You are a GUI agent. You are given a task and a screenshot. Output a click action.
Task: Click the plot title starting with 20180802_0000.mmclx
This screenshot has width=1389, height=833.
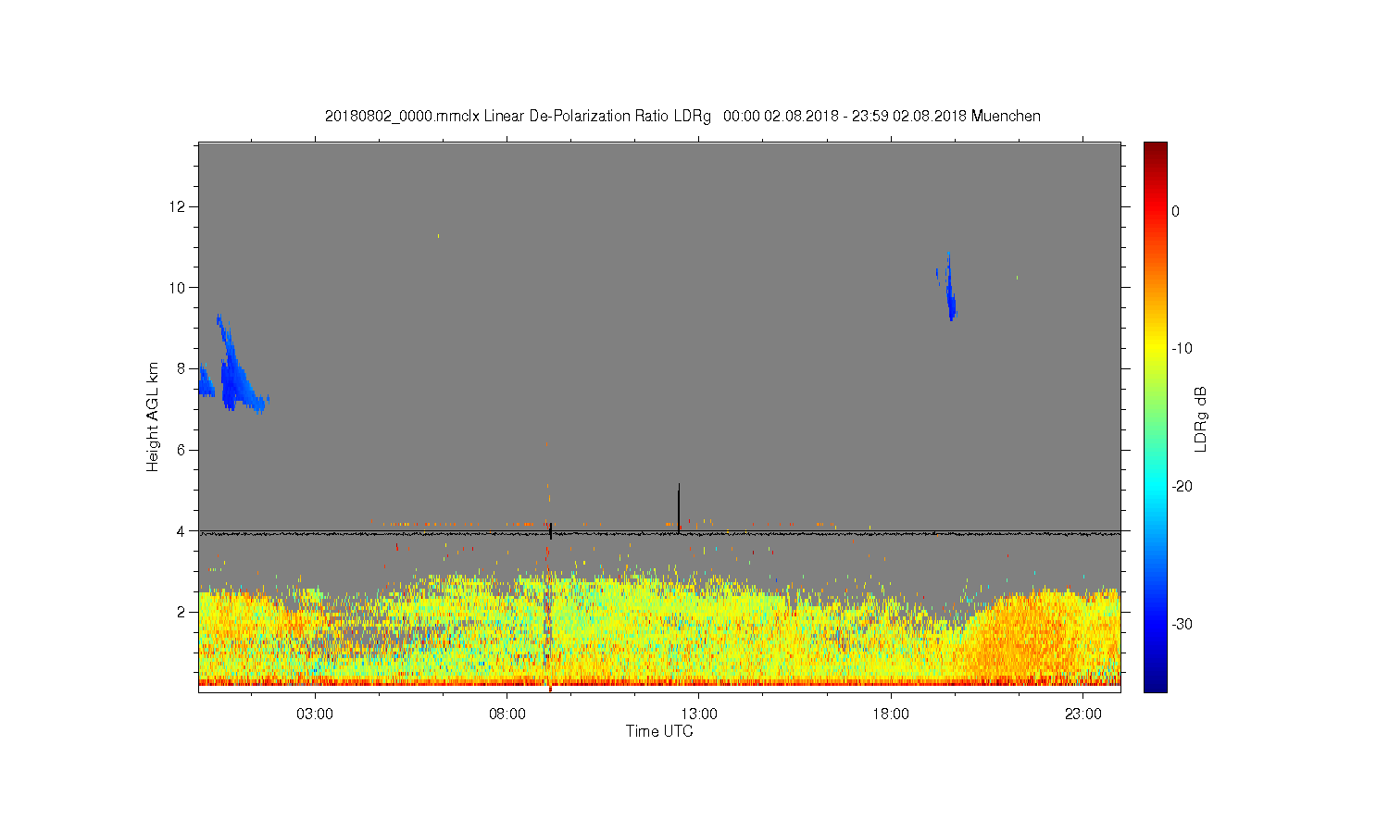pos(682,117)
